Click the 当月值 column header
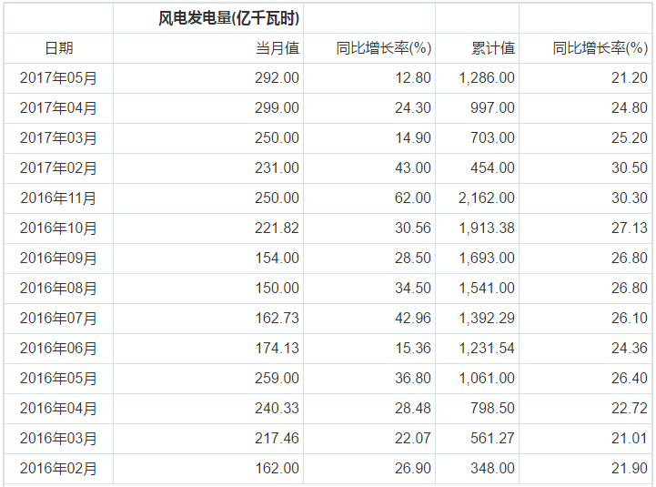The image size is (656, 487). [x=277, y=48]
